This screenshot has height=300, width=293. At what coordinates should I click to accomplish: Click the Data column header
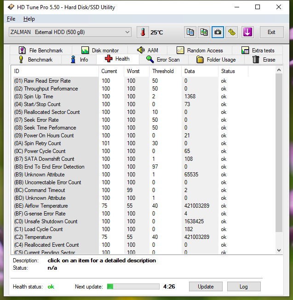tap(200, 71)
